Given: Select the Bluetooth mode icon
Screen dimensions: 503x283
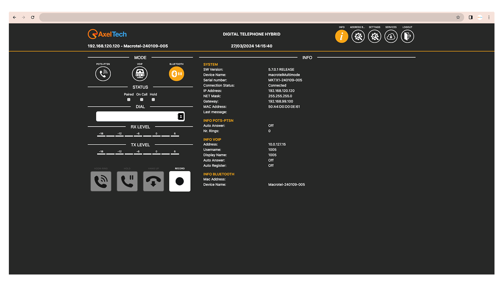Looking at the screenshot, I should click(x=177, y=74).
